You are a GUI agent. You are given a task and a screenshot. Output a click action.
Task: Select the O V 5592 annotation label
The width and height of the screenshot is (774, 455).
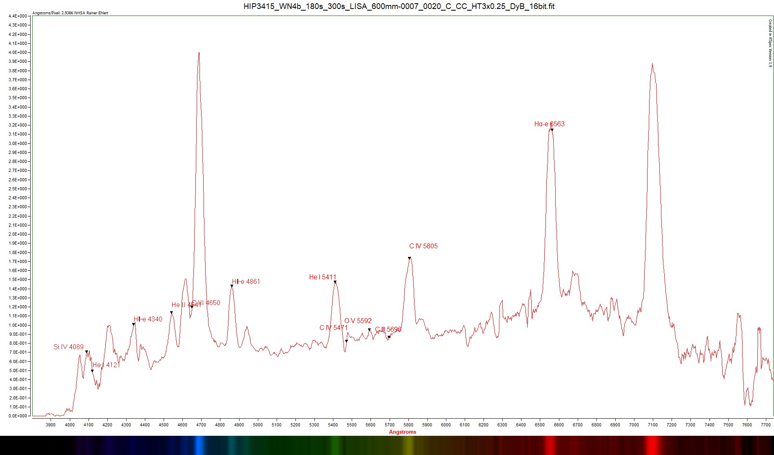(x=358, y=321)
